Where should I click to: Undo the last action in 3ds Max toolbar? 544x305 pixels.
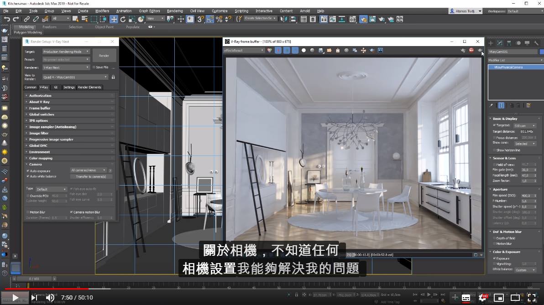7,19
